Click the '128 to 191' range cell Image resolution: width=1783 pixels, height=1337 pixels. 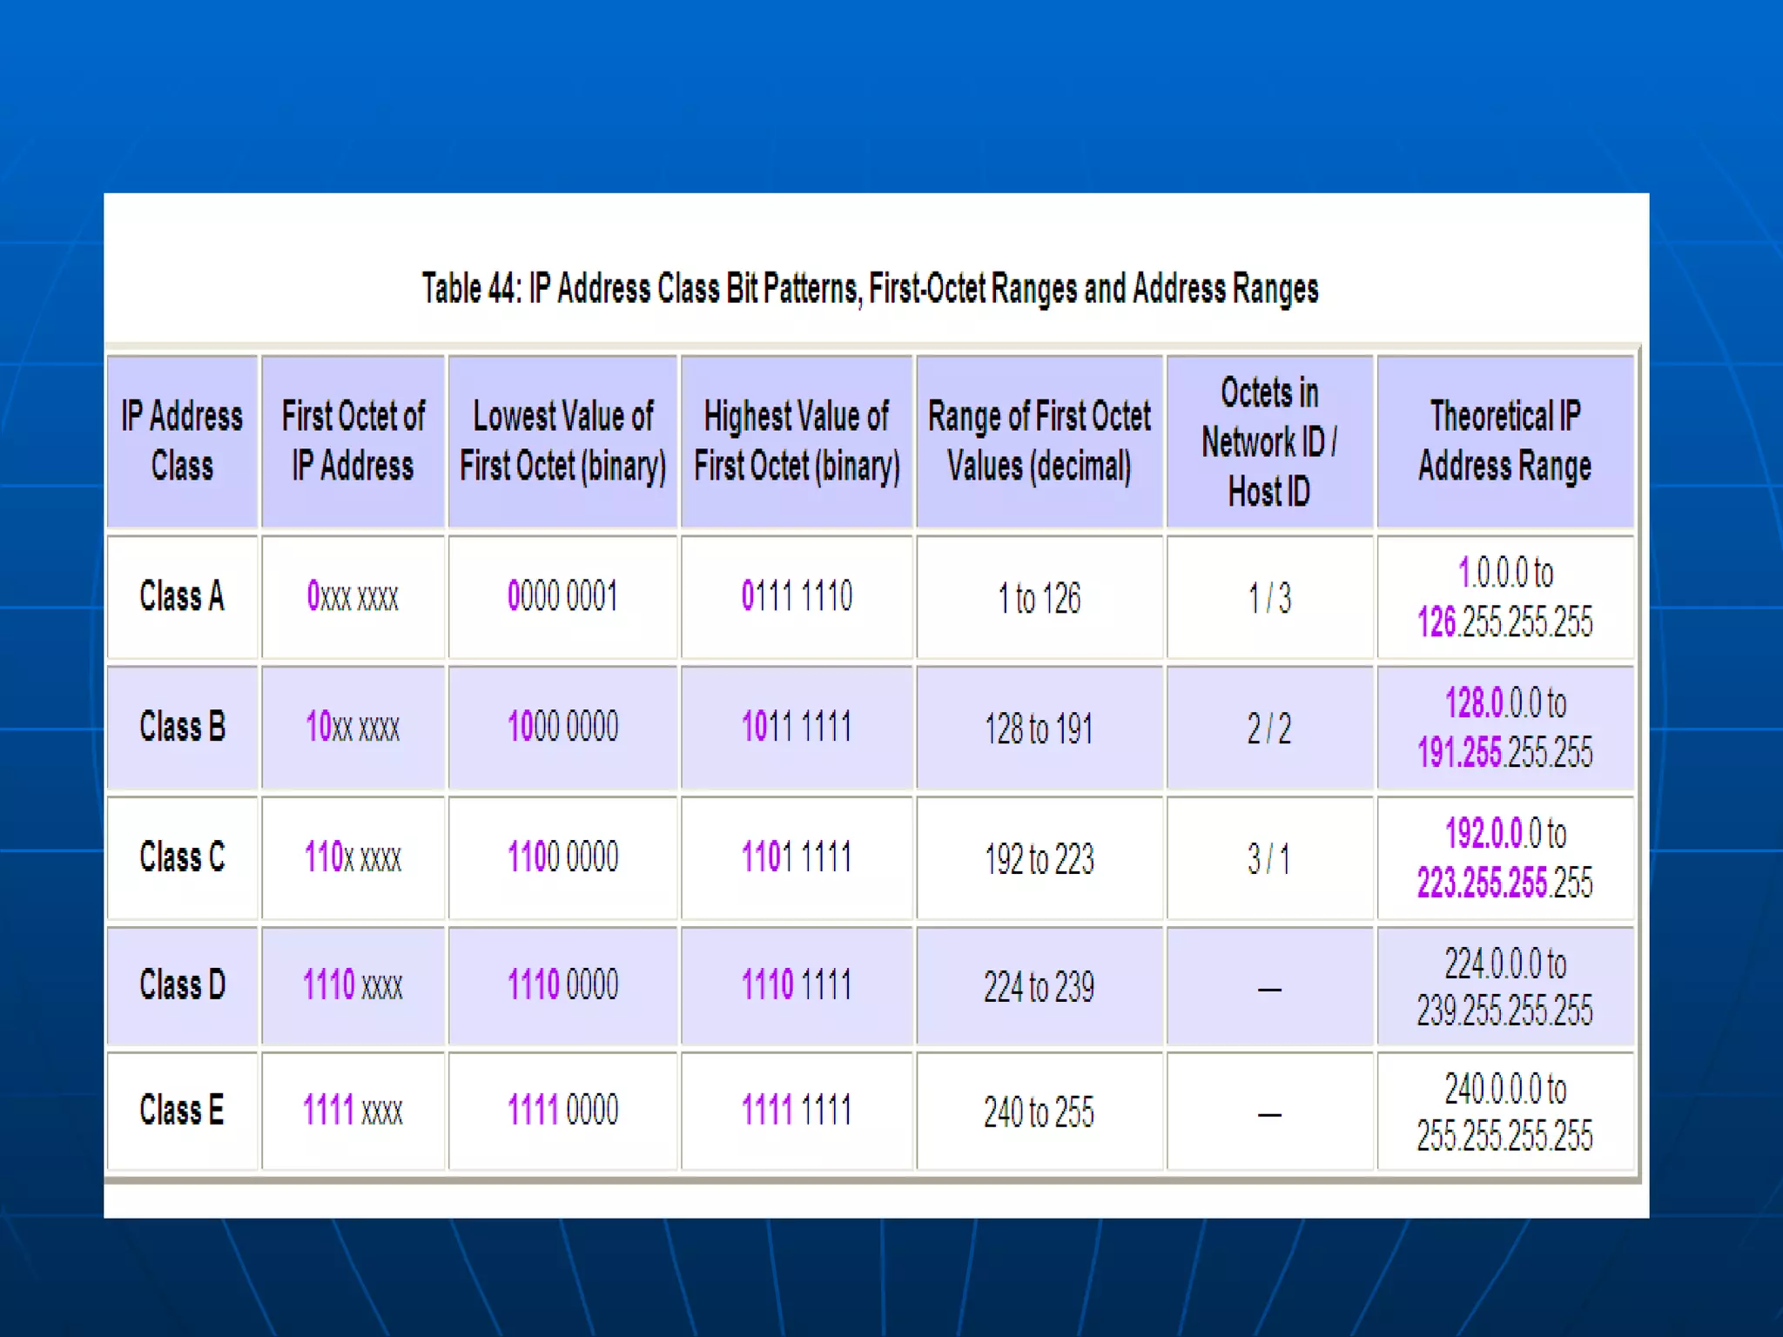pyautogui.click(x=1039, y=729)
